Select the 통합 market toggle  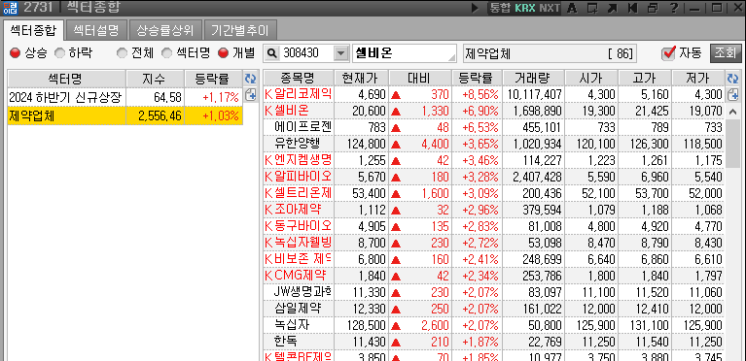[x=500, y=8]
